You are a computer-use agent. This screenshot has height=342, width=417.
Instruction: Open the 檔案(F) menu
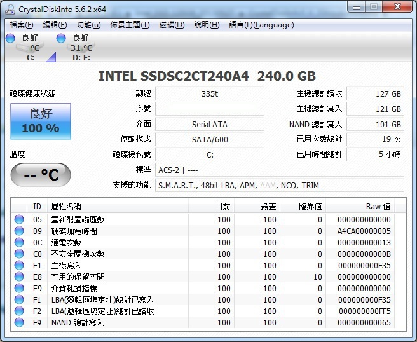tap(21, 25)
